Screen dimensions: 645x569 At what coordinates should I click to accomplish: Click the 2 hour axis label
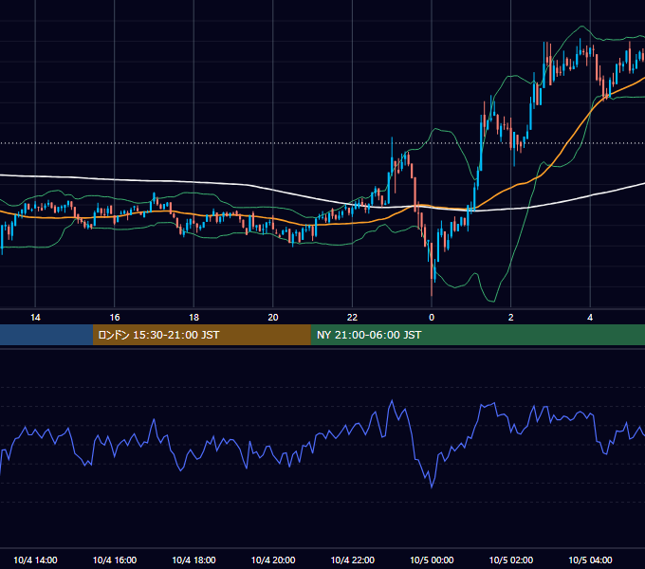[510, 318]
